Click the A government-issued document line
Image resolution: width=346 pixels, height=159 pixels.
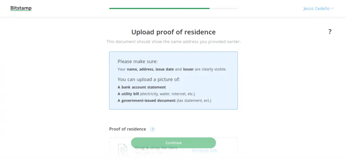(165, 101)
